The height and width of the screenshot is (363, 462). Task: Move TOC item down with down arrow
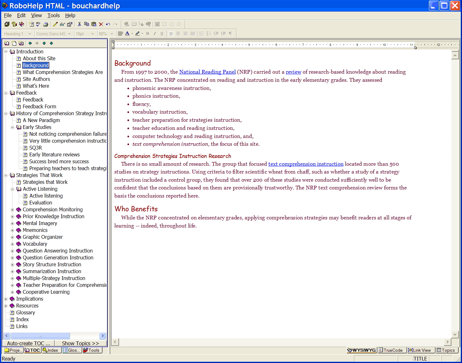click(51, 43)
